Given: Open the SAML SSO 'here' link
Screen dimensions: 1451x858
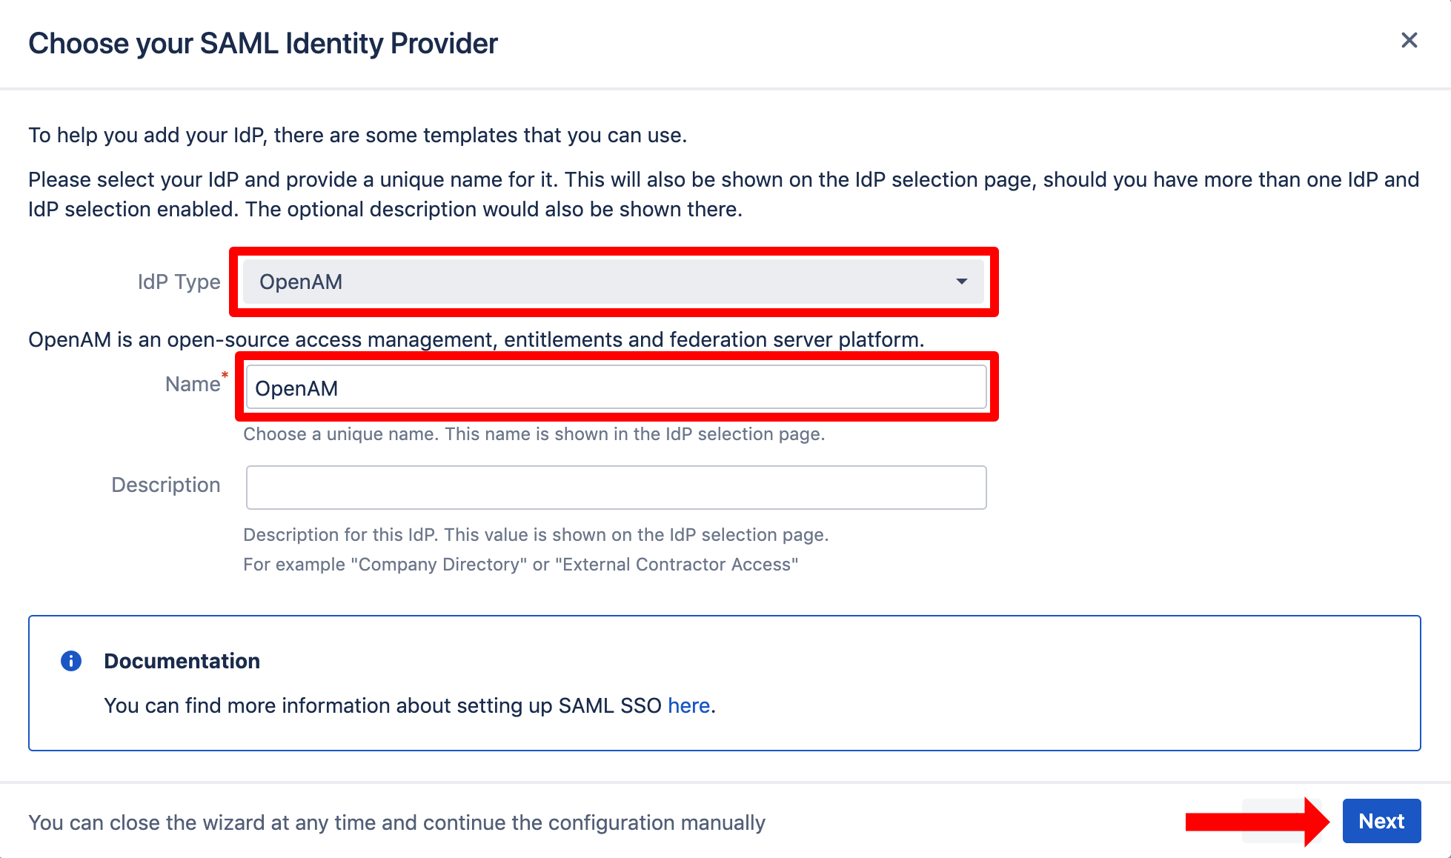Looking at the screenshot, I should (688, 705).
